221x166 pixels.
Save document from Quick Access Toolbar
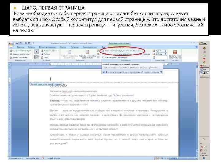pyautogui.click(x=17, y=43)
